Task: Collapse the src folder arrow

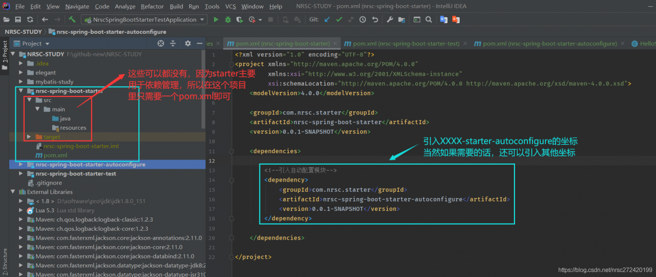Action: coord(30,100)
